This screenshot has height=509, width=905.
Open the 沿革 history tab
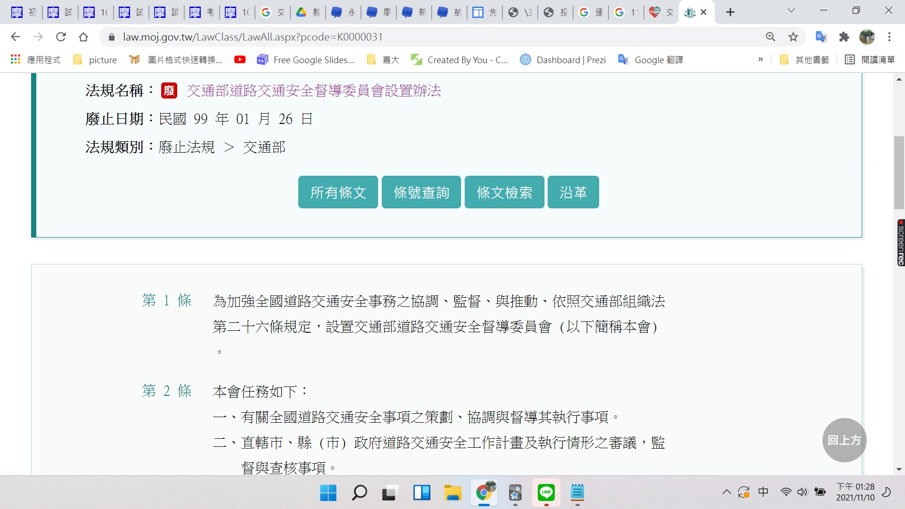(x=573, y=192)
